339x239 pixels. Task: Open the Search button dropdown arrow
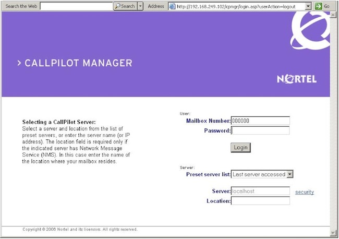(140, 6)
